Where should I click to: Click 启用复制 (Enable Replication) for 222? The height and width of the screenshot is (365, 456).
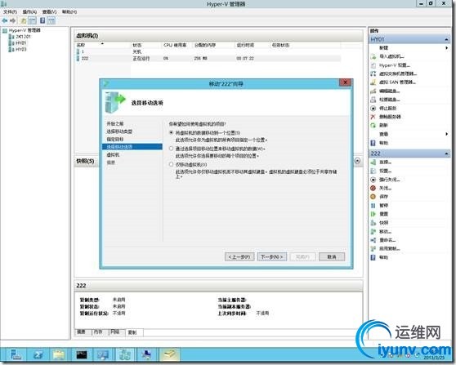tap(389, 248)
